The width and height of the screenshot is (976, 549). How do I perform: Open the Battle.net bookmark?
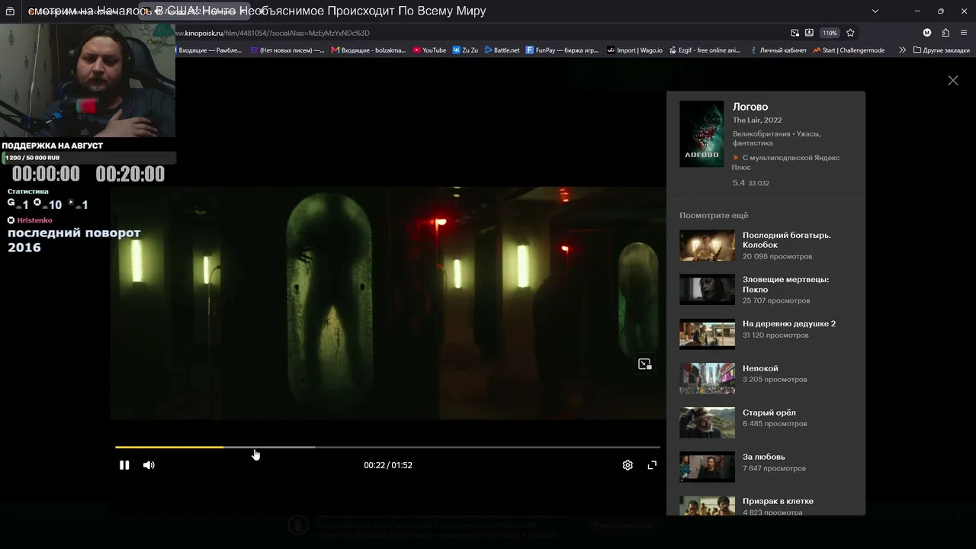[x=502, y=50]
